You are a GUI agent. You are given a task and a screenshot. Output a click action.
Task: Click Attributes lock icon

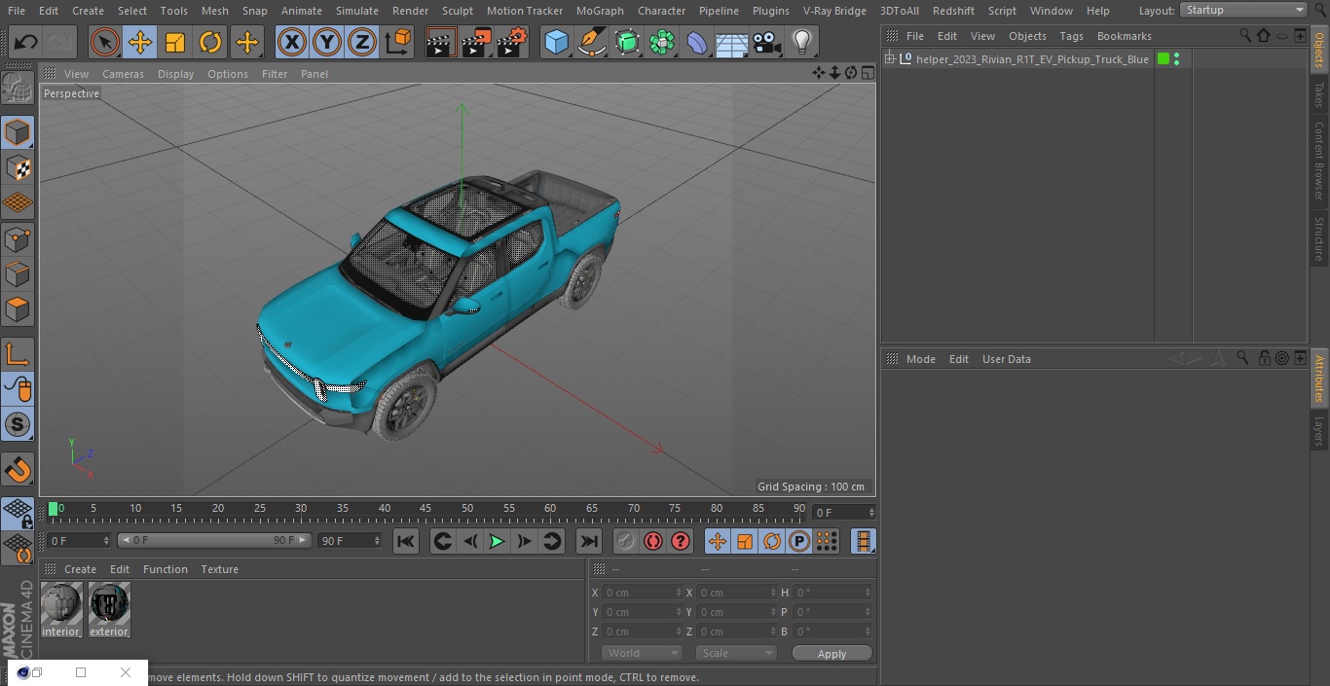tap(1264, 358)
